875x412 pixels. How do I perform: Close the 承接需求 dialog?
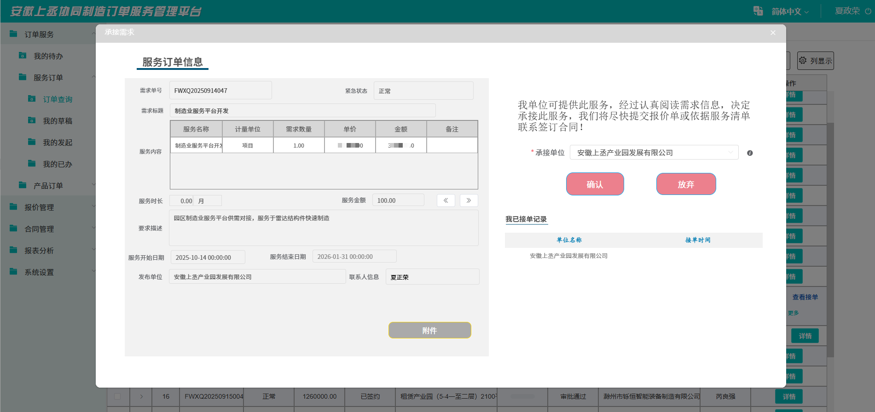tap(773, 33)
